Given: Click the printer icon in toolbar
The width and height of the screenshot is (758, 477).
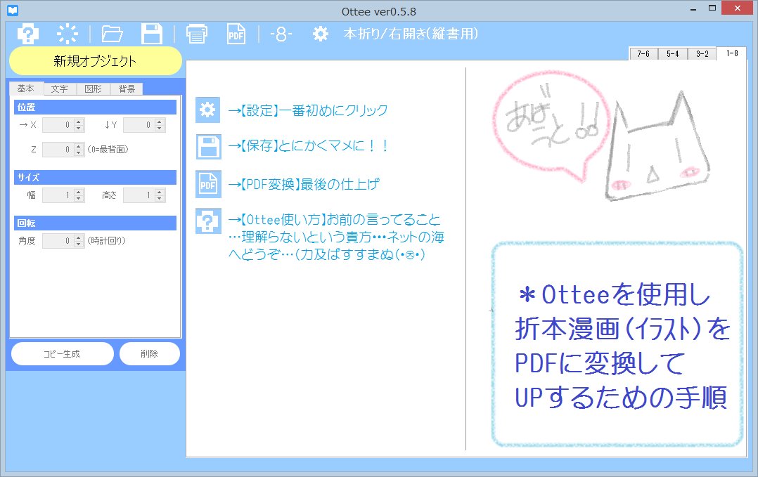Looking at the screenshot, I should tap(197, 34).
